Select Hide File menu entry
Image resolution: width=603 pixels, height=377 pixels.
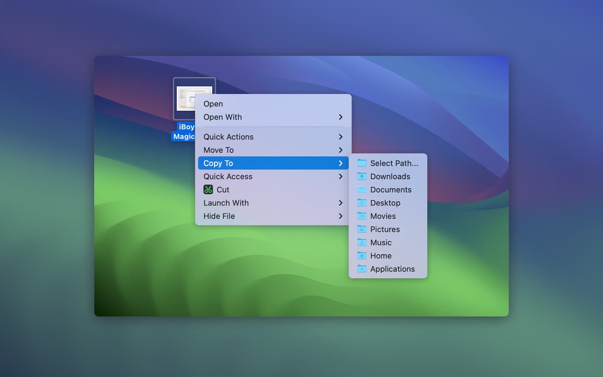(x=219, y=216)
